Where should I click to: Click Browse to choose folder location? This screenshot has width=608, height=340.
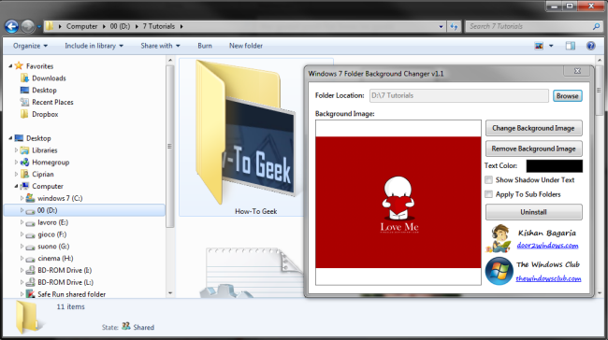coord(567,95)
